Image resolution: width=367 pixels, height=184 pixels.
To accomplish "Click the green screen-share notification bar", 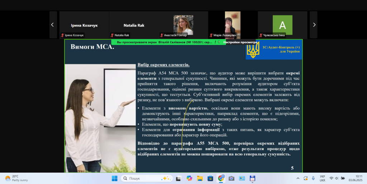I will pyautogui.click(x=168, y=42).
